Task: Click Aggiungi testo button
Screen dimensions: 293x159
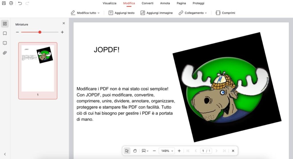Action: click(121, 13)
